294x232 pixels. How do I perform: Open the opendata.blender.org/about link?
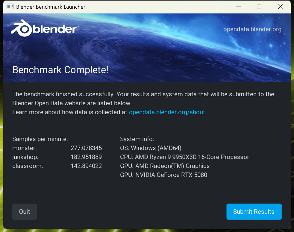tap(167, 112)
